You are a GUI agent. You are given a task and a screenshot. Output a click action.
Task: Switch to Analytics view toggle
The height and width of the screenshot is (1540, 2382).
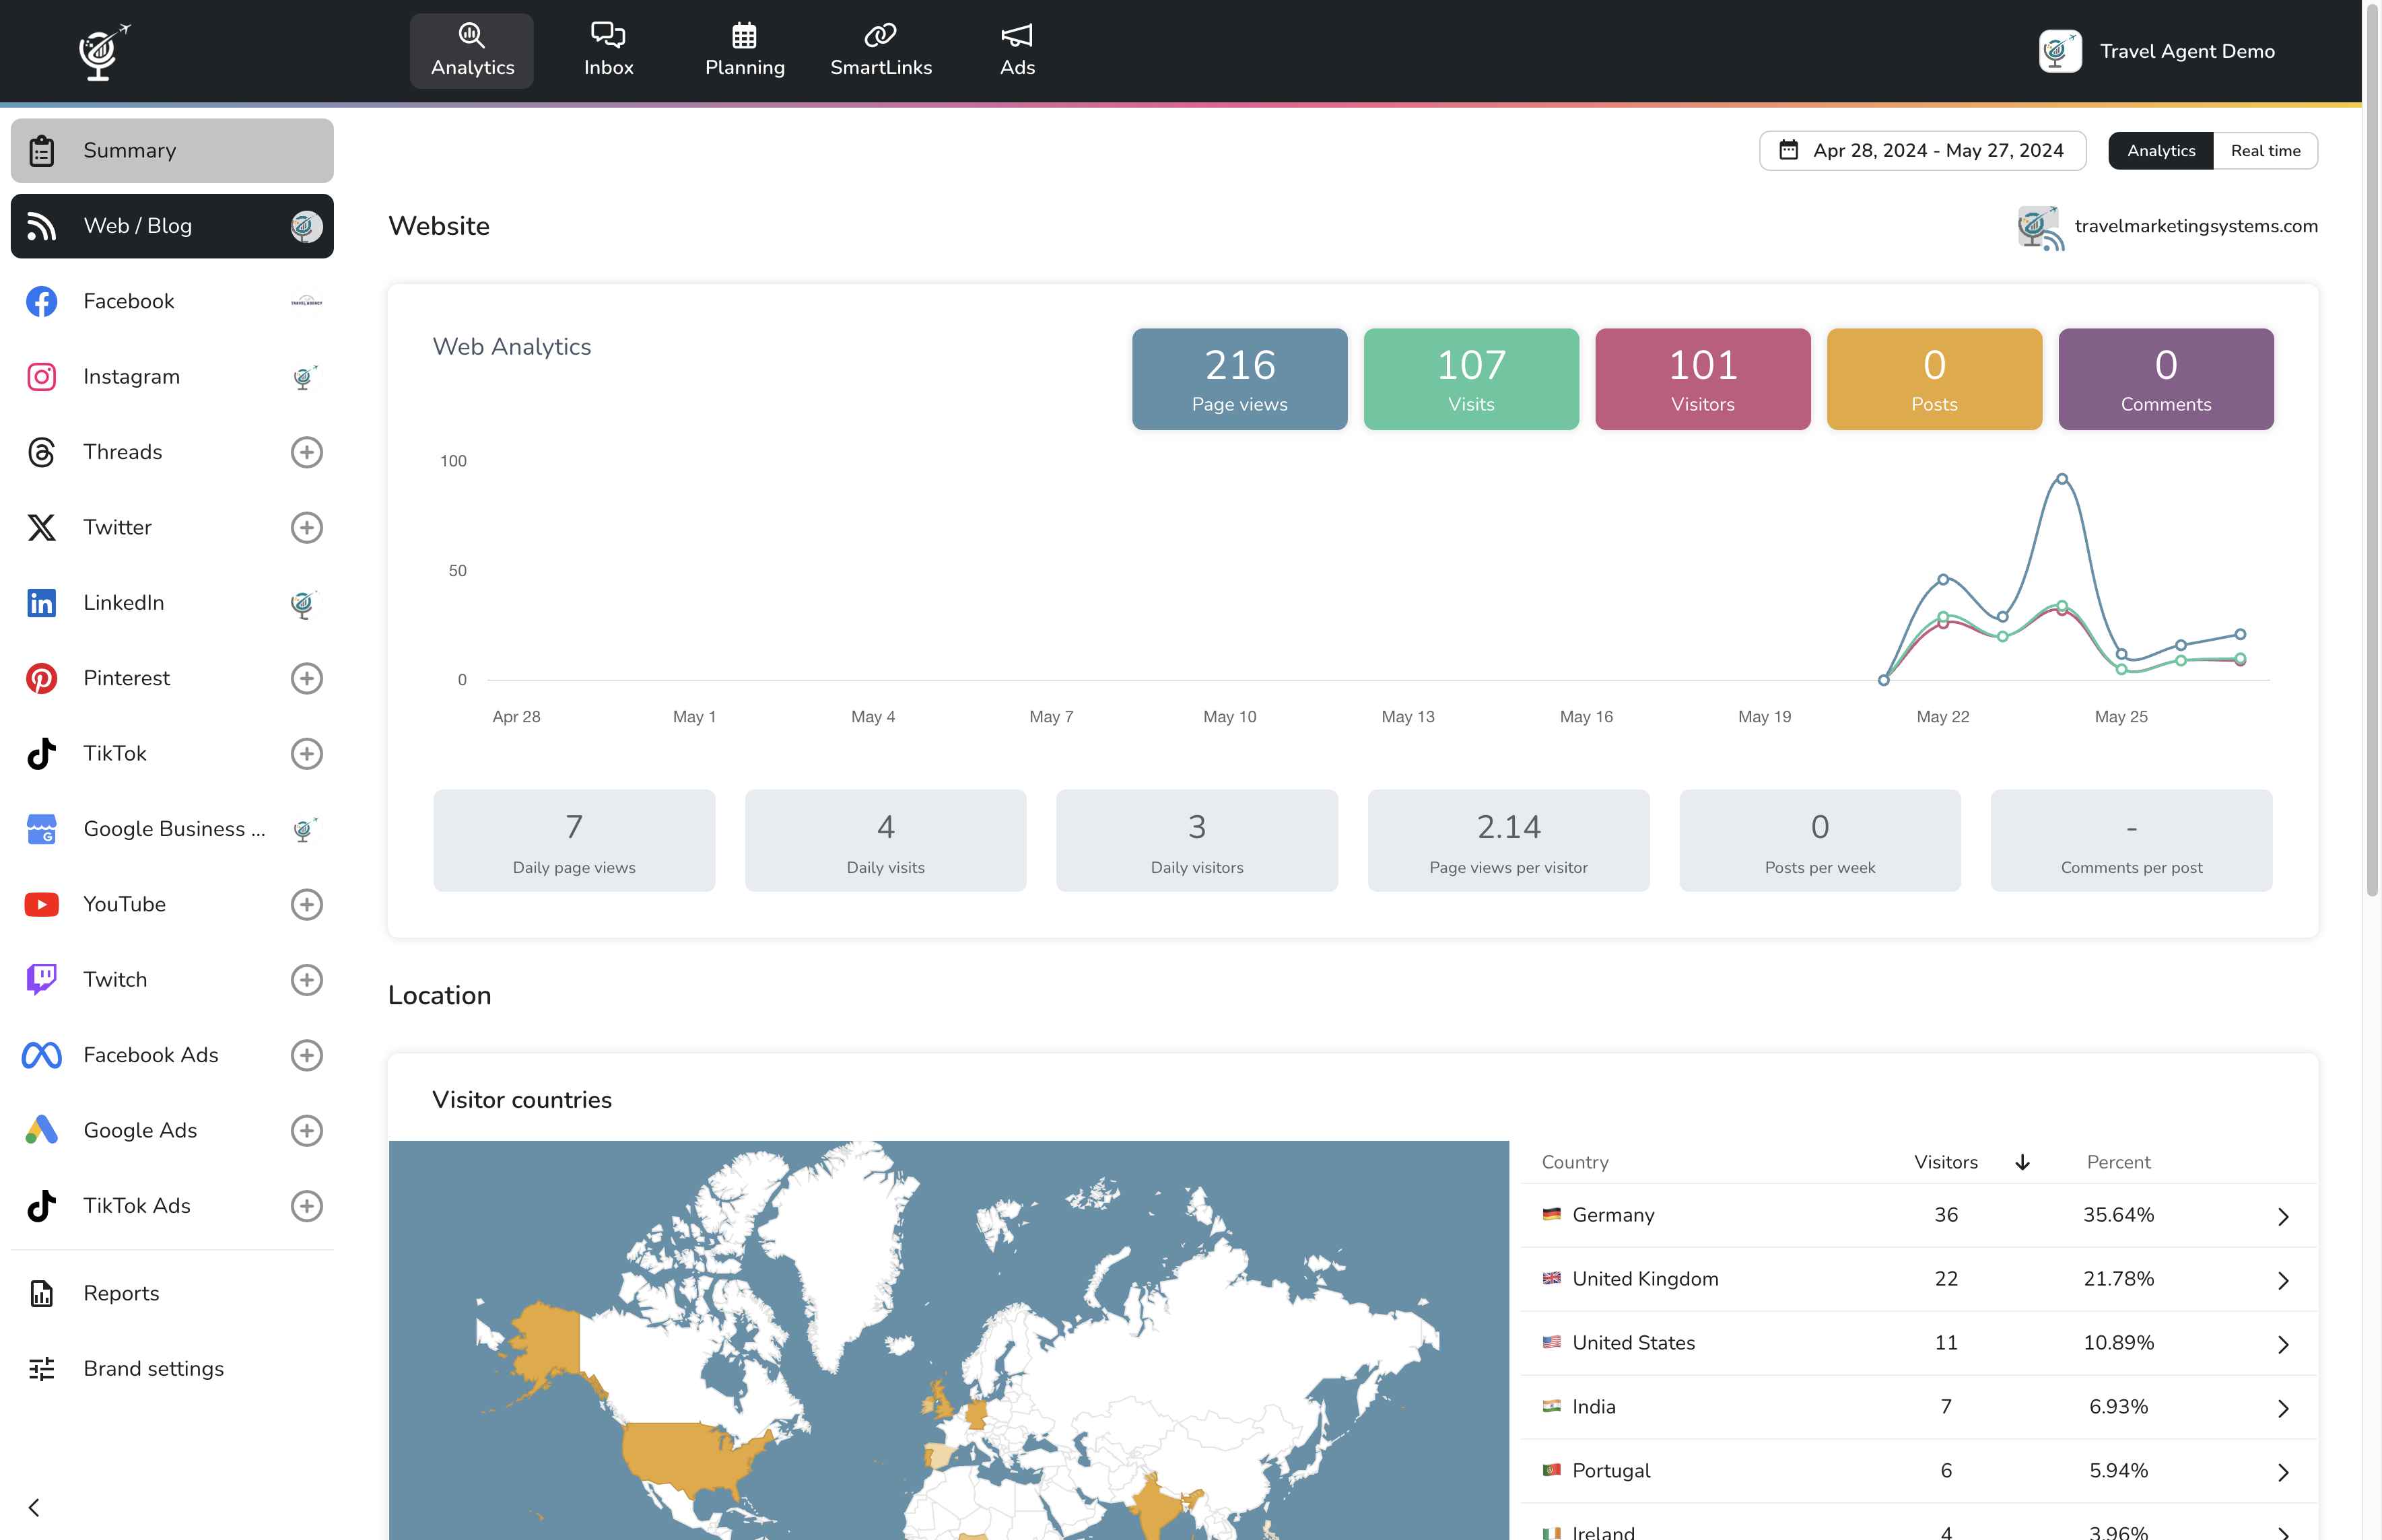(x=2161, y=151)
